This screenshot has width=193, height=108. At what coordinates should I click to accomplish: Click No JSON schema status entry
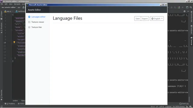point(179,106)
